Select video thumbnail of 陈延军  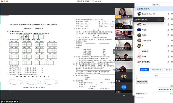[x=124, y=56]
